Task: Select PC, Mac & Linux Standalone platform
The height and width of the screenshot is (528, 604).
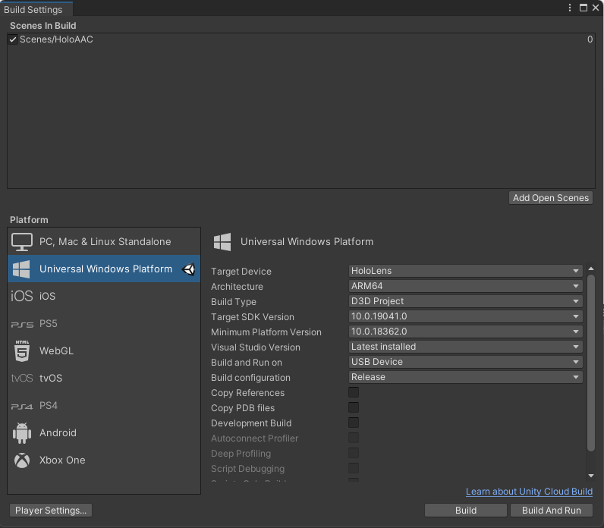Action: click(x=104, y=241)
